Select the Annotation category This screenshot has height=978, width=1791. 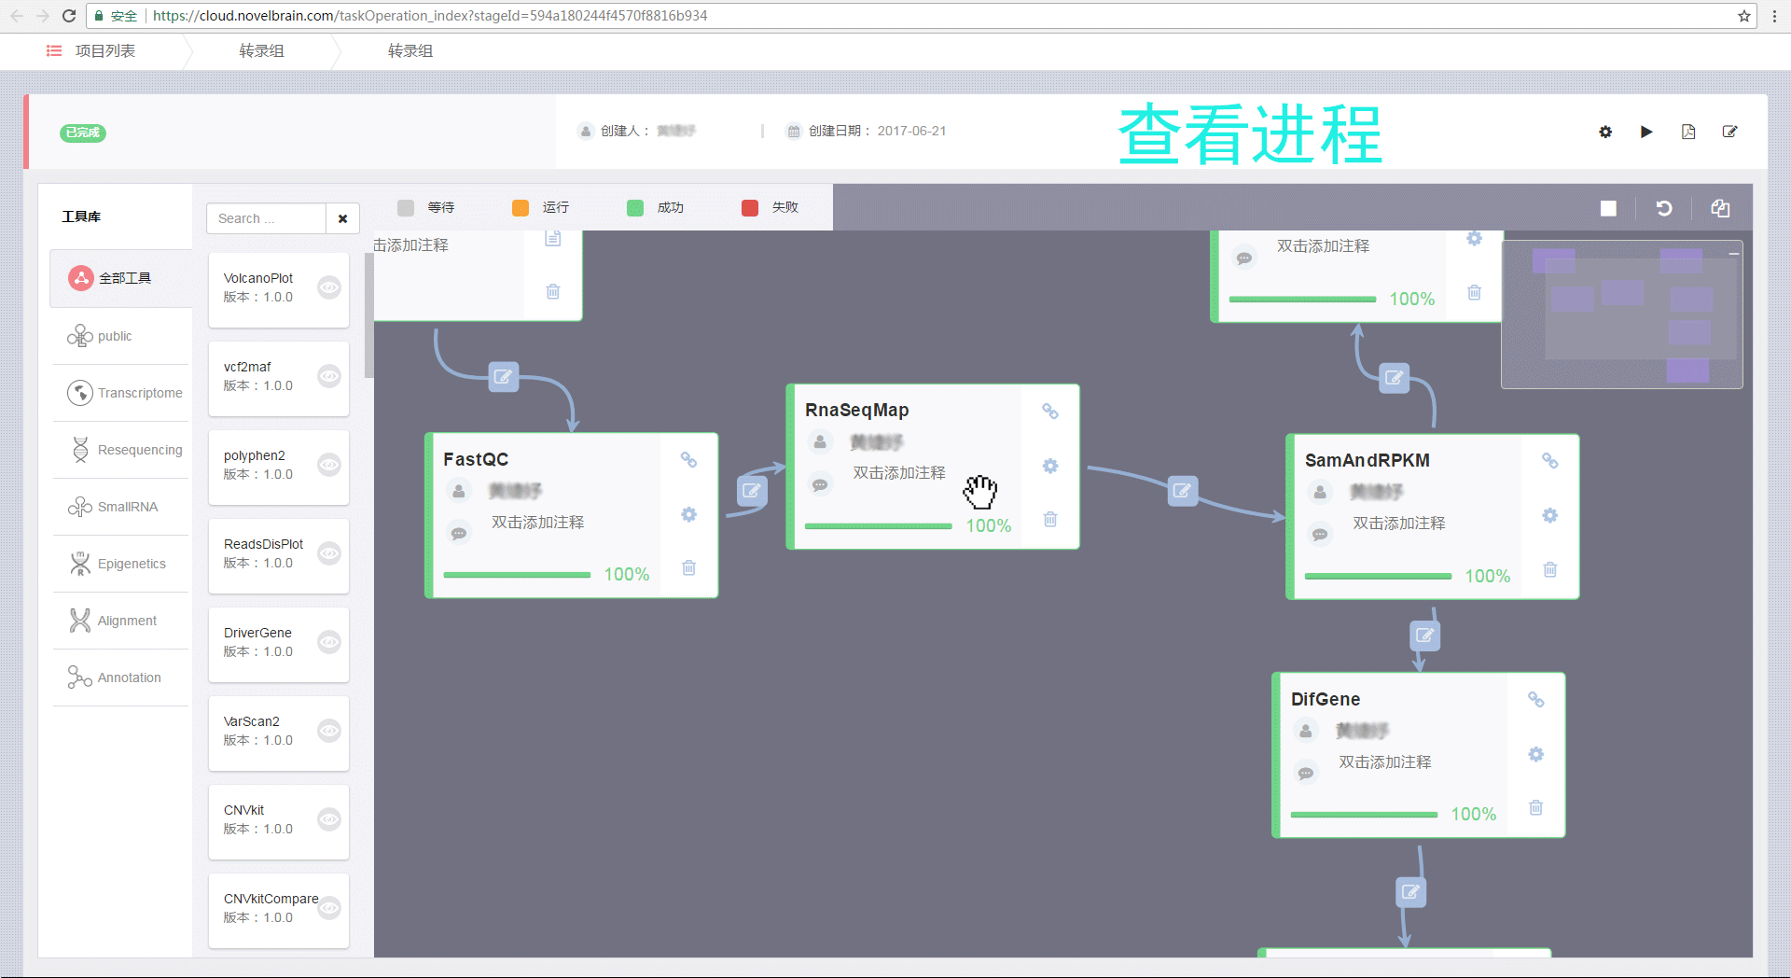click(x=121, y=678)
